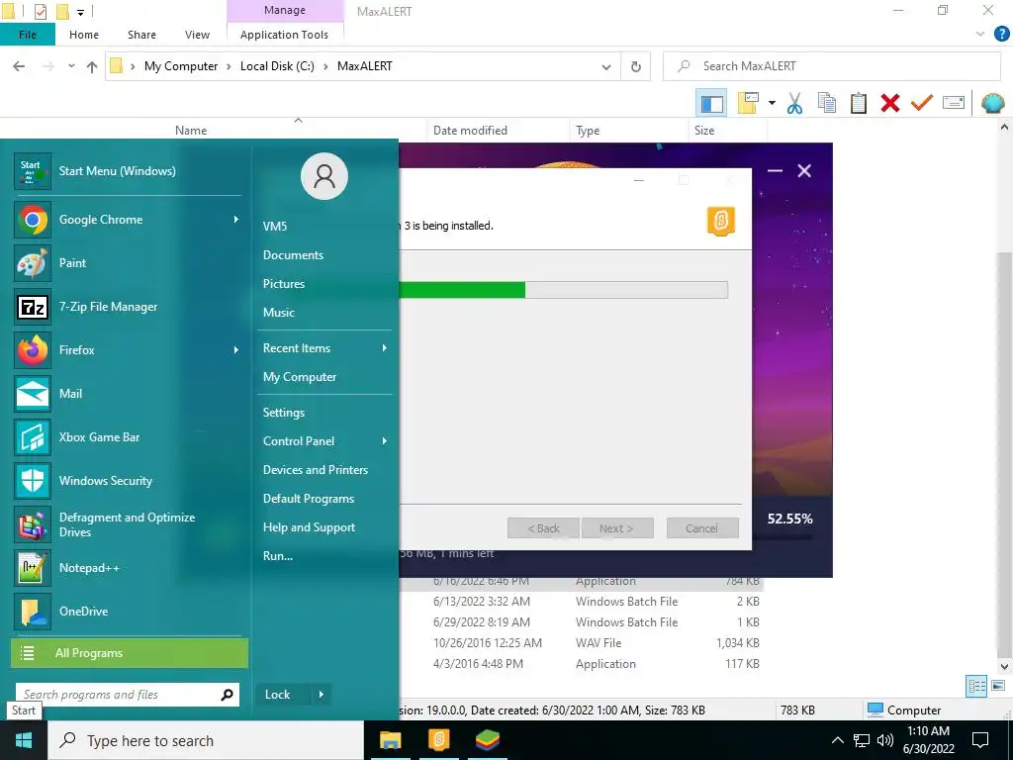Open Classic Shell settings shell icon
The width and height of the screenshot is (1013, 760).
pyautogui.click(x=992, y=103)
